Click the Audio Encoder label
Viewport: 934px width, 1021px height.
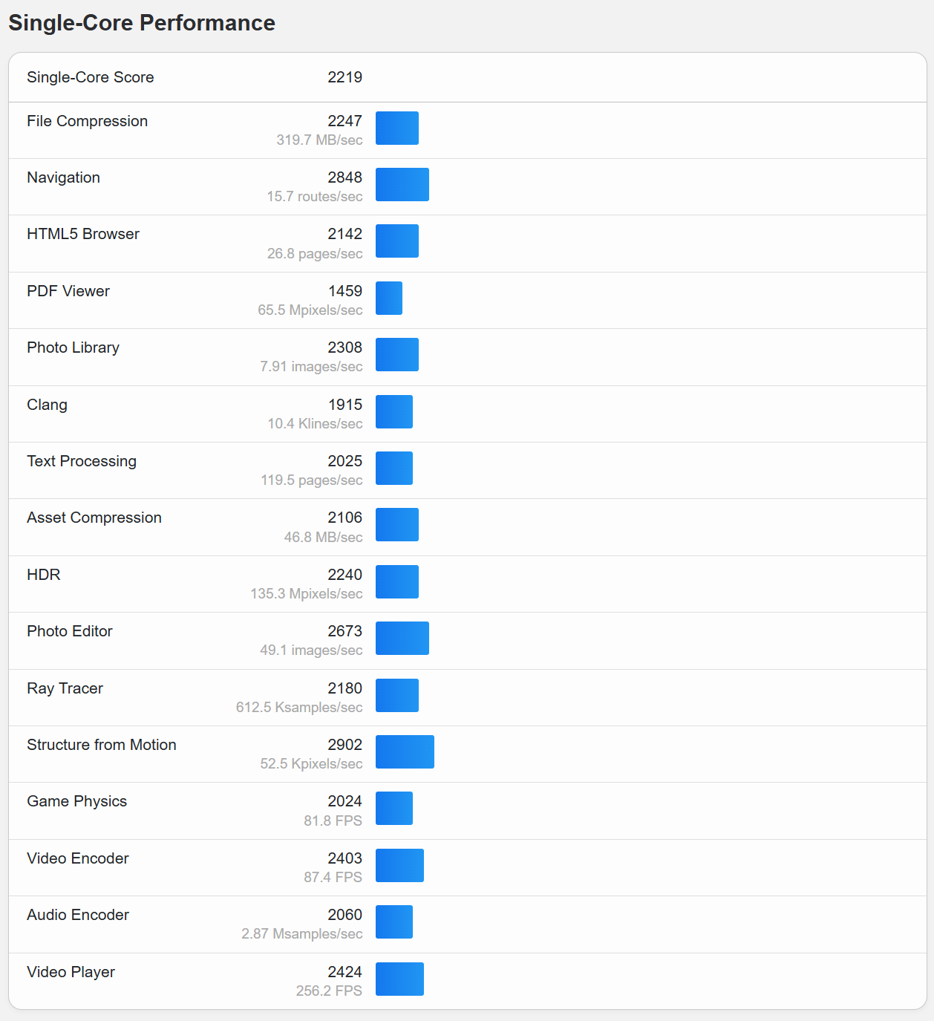tap(78, 915)
